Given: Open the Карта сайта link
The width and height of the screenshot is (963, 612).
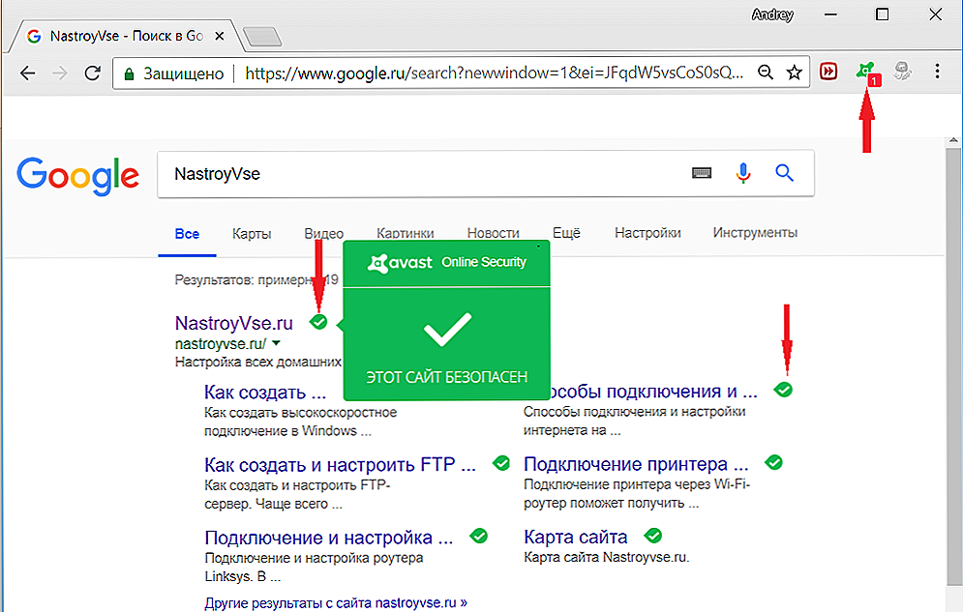Looking at the screenshot, I should (x=576, y=538).
